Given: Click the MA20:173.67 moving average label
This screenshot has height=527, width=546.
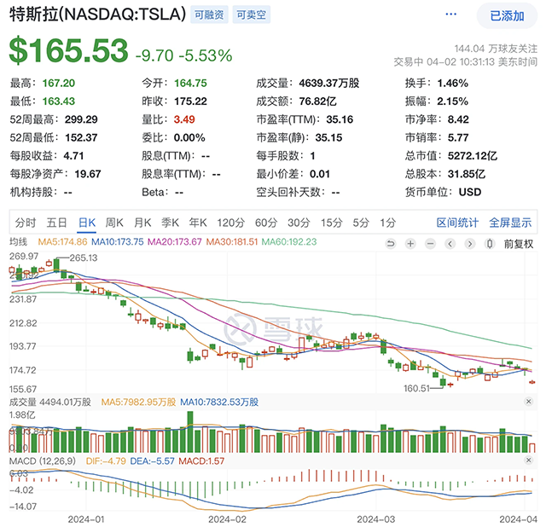Looking at the screenshot, I should tap(174, 241).
